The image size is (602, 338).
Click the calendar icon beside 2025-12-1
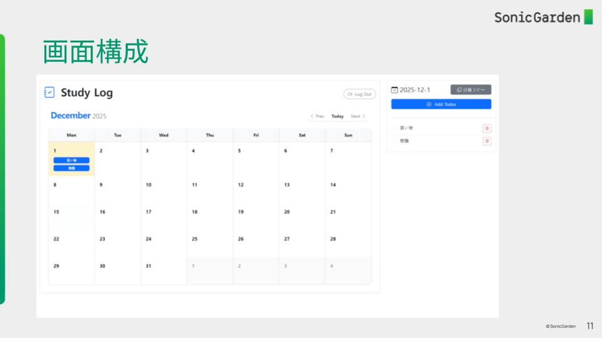[x=394, y=90]
